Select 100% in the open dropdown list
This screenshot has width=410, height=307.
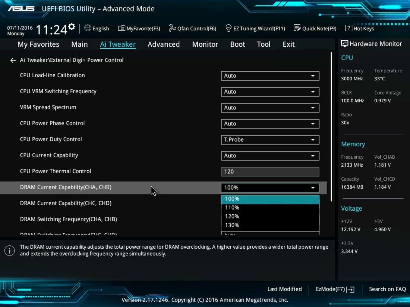pos(270,199)
